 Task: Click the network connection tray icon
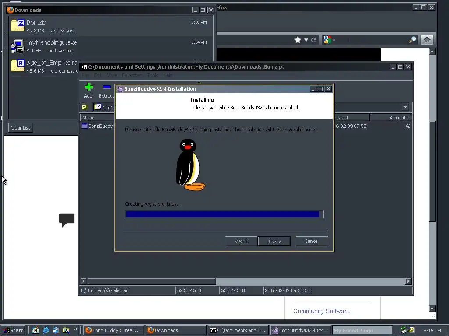click(404, 330)
